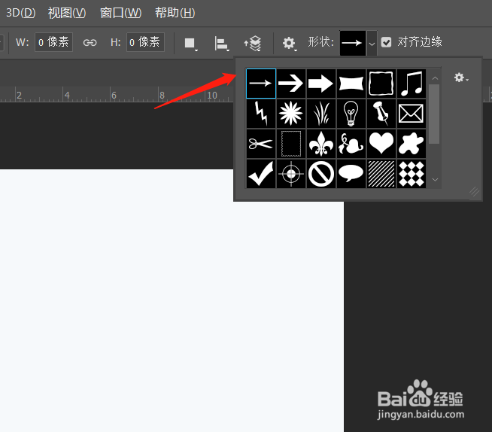Select the prohibition sign shape
The image size is (492, 432).
[320, 174]
